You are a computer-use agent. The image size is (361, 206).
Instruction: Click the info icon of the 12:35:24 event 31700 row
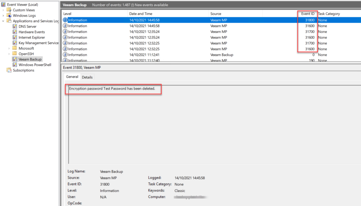[65, 31]
